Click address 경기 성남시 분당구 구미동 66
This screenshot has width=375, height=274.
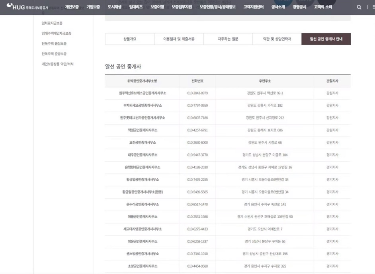(265, 242)
